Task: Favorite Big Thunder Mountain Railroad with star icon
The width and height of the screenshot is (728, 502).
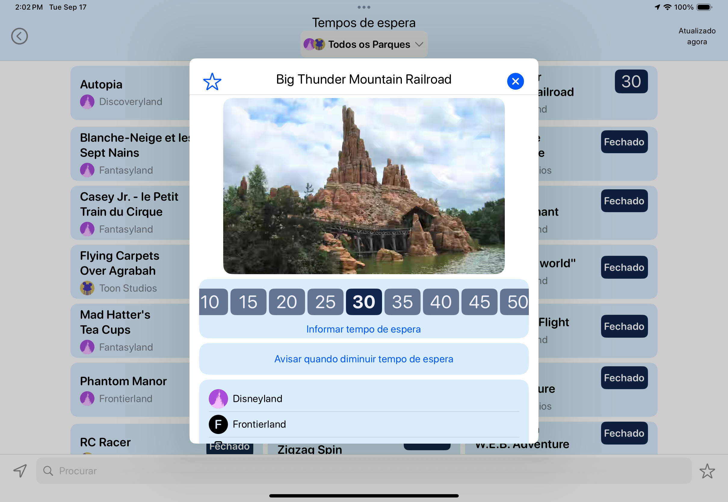Action: click(x=212, y=82)
